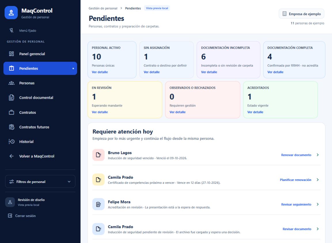Click the blue document icon for Inducción pendiente de revisión

[x=98, y=229]
